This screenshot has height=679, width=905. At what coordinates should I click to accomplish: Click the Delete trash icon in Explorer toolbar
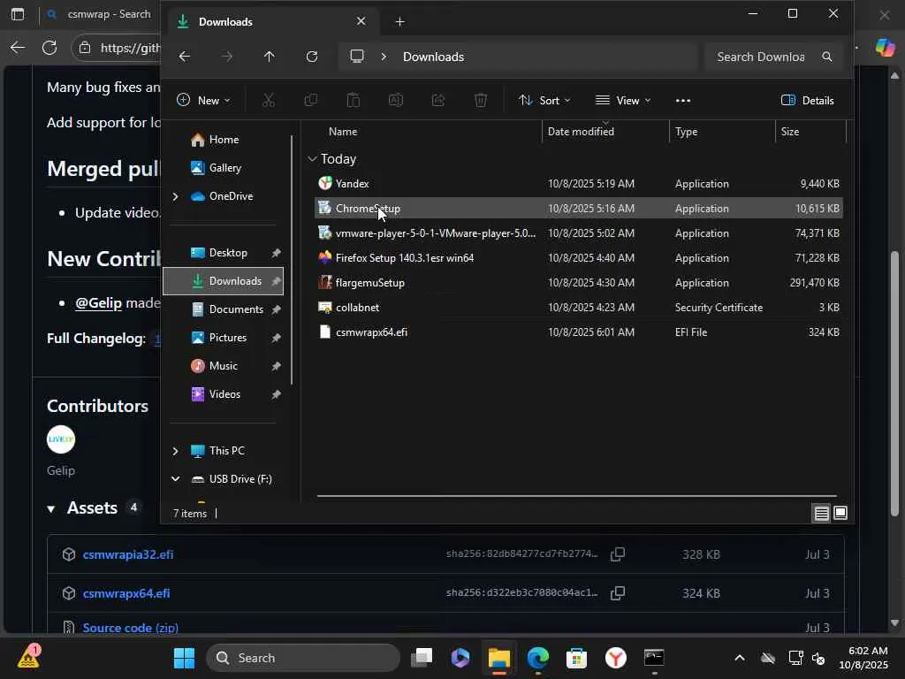(480, 101)
